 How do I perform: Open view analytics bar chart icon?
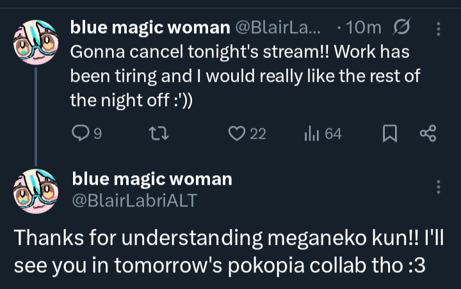pyautogui.click(x=311, y=134)
